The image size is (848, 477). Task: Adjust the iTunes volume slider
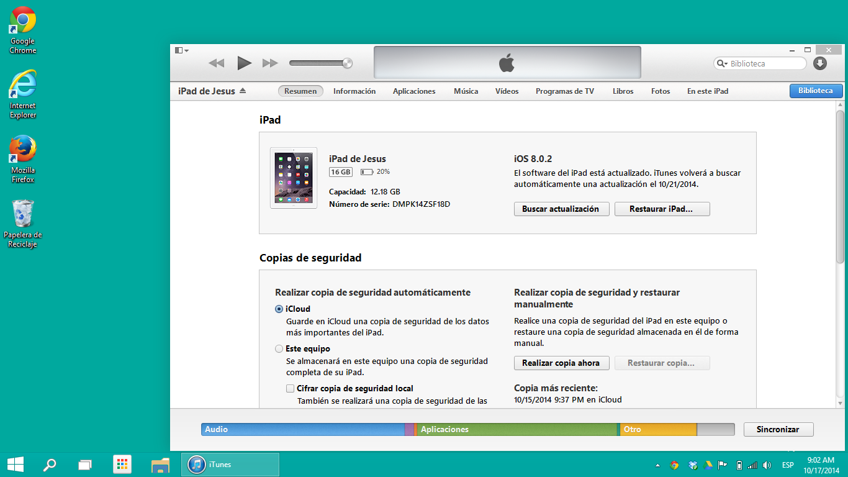tap(321, 63)
